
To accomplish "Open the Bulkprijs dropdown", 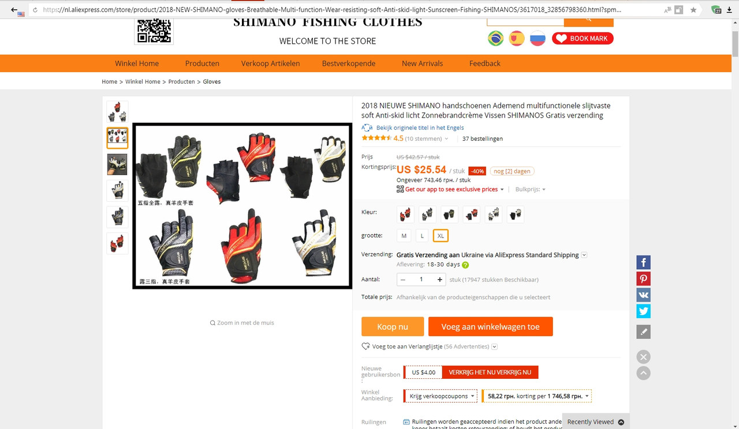I will pos(531,189).
